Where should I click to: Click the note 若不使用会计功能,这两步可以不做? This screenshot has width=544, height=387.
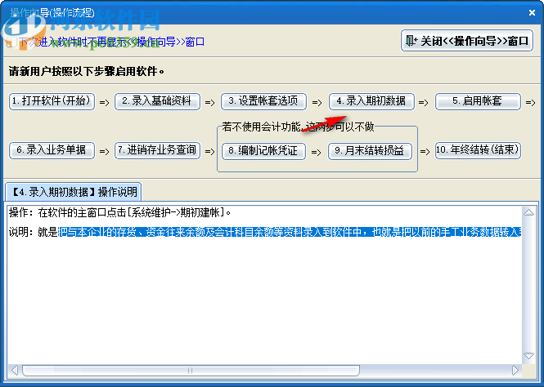(298, 127)
